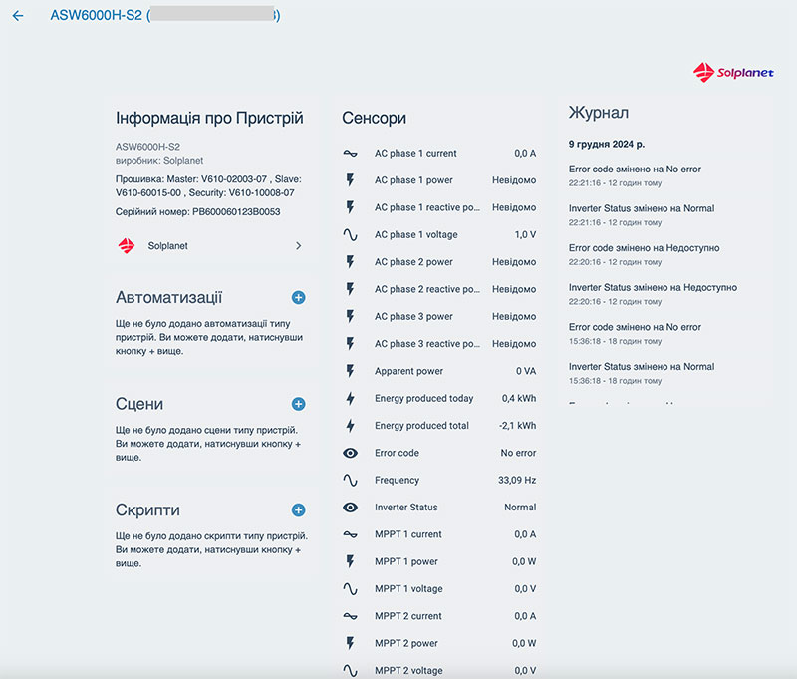The height and width of the screenshot is (679, 797).
Task: Click the Apparent power eye icon
Action: [351, 371]
